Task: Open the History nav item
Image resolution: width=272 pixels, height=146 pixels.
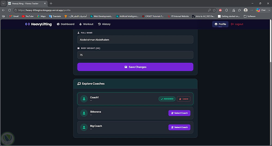Action: (104, 24)
